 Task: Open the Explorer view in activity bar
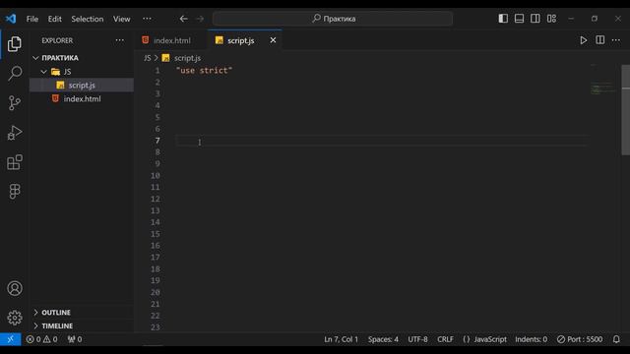pyautogui.click(x=15, y=43)
